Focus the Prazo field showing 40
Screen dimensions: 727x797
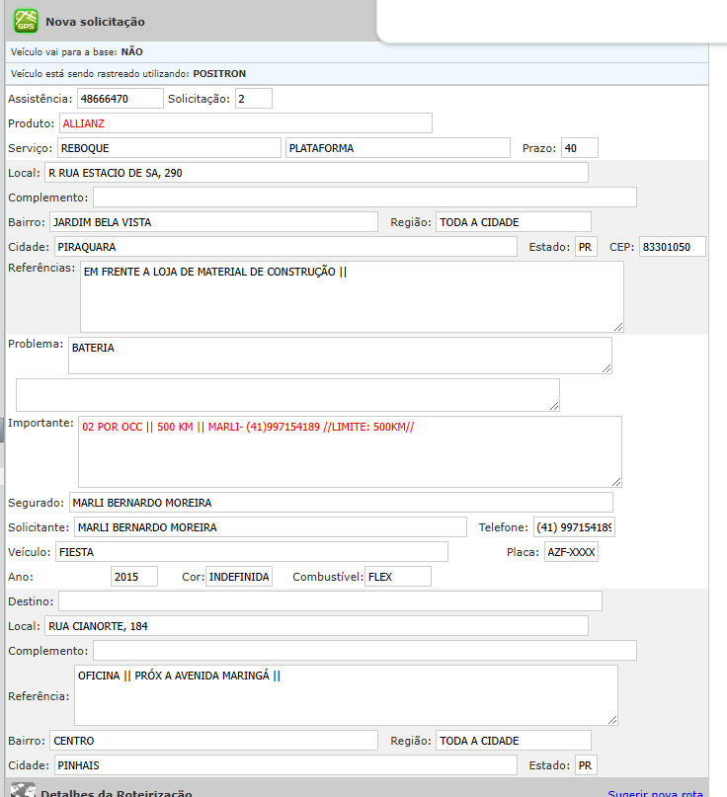click(x=579, y=148)
